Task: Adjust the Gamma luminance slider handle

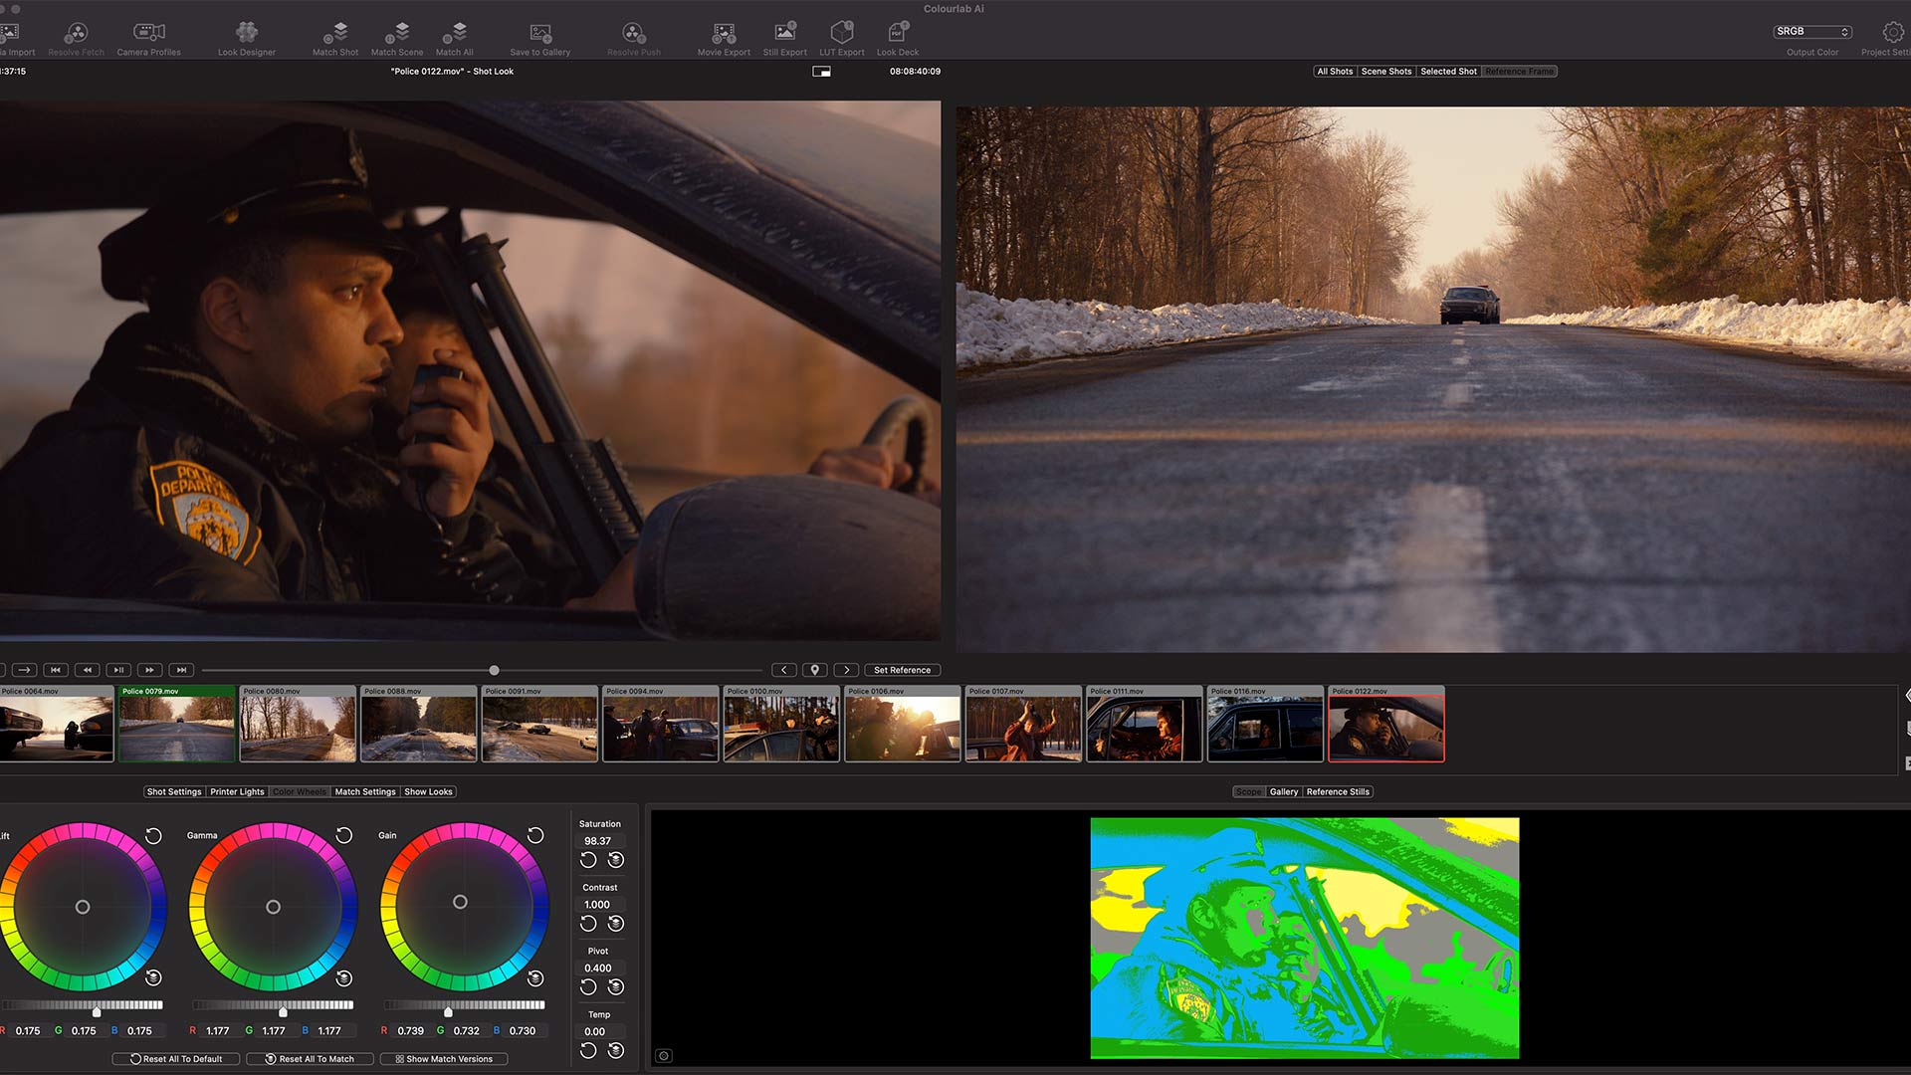Action: pyautogui.click(x=283, y=1012)
